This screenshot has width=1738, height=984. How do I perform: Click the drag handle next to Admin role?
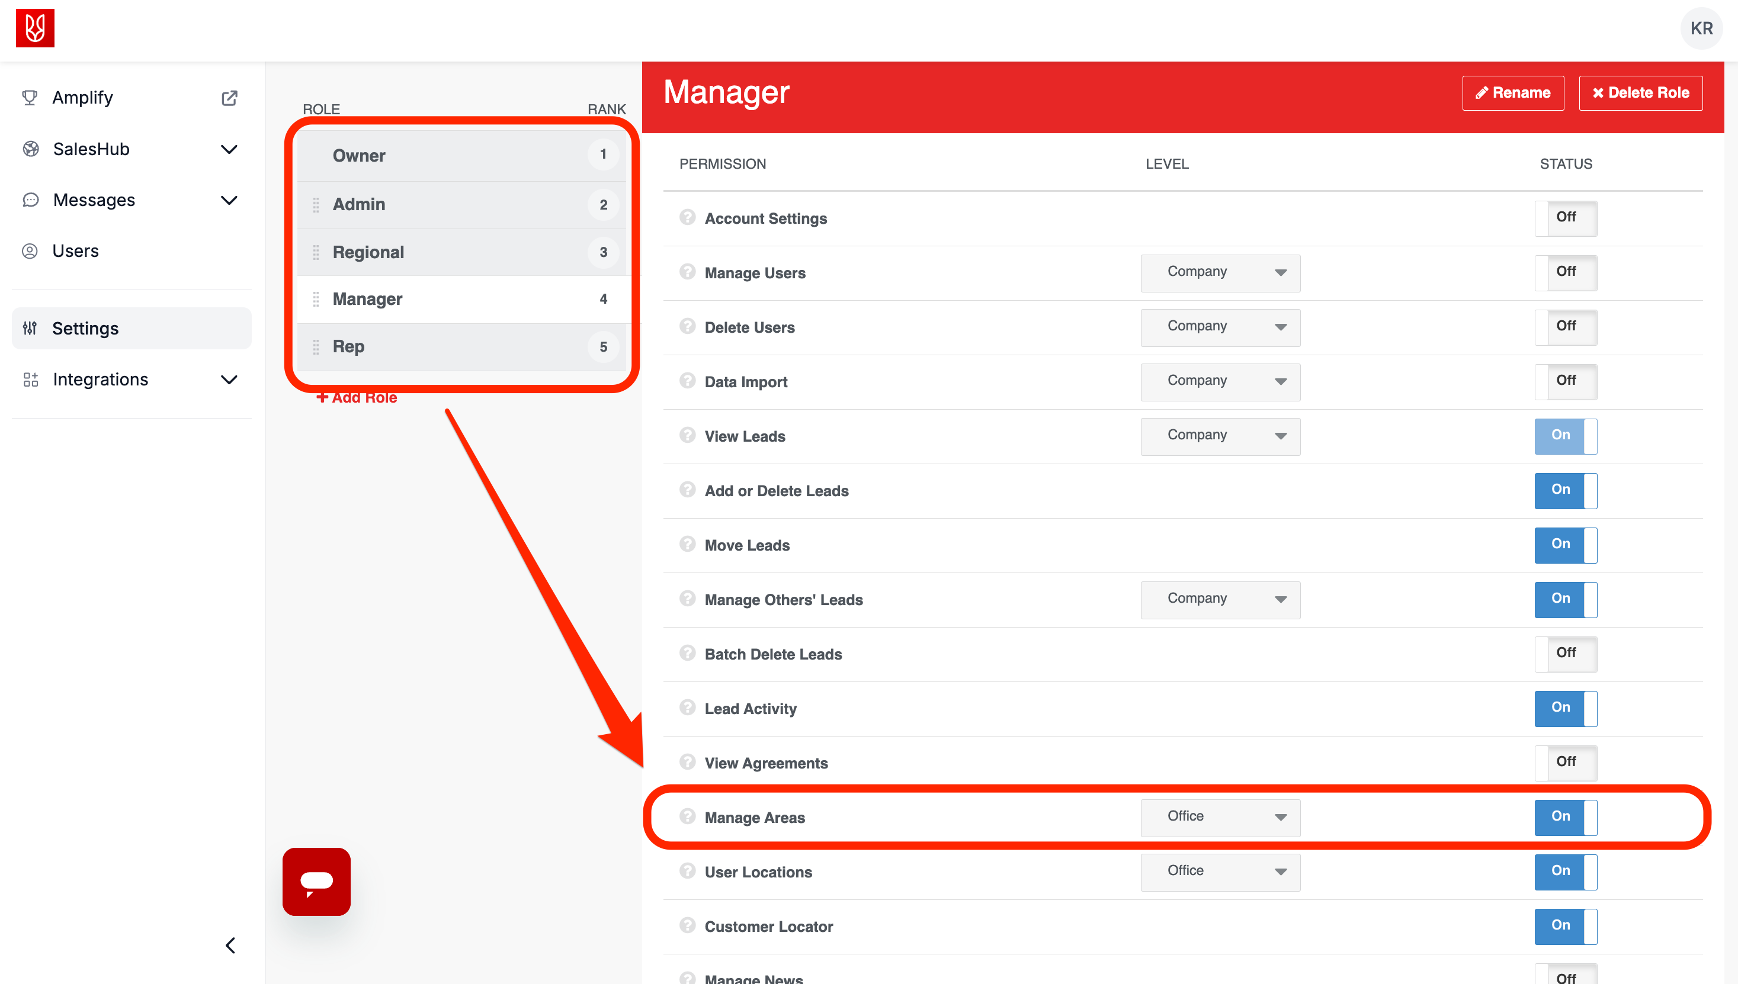click(x=316, y=205)
